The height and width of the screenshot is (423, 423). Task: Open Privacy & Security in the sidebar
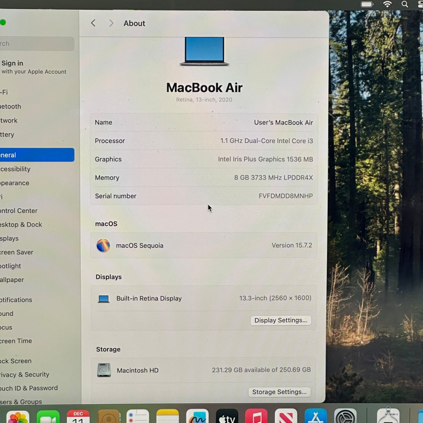pos(25,374)
